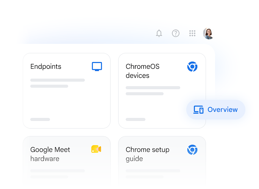Click the ChromeOS devices description lines
This screenshot has width=259, height=189.
[x=153, y=91]
